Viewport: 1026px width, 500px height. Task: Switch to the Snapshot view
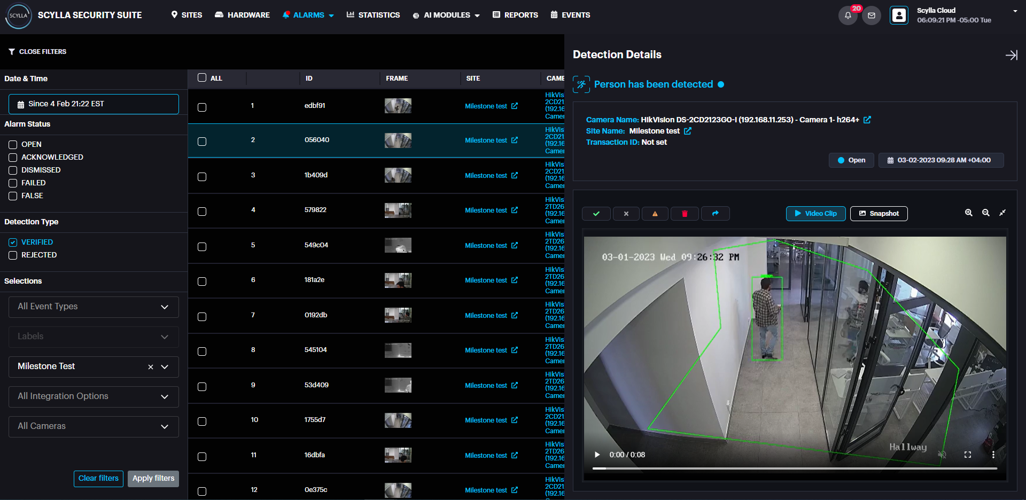[x=879, y=214]
